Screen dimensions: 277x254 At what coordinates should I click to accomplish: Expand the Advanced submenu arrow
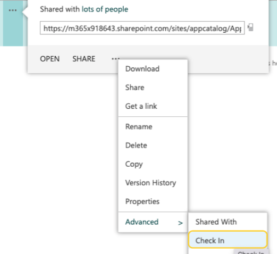click(x=180, y=223)
